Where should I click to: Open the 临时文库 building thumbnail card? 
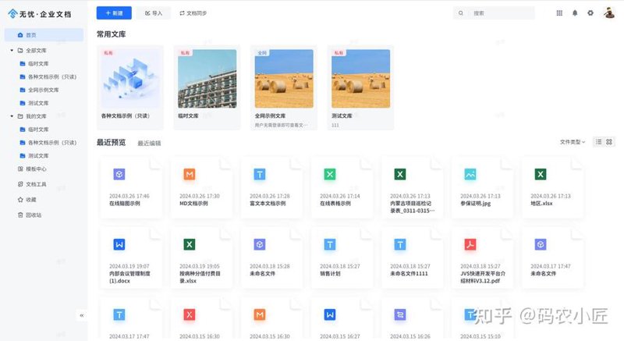pos(207,87)
